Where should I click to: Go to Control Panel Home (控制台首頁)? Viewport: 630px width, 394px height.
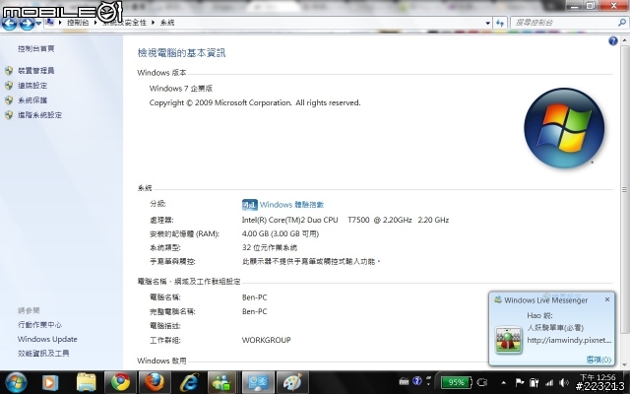coord(35,48)
